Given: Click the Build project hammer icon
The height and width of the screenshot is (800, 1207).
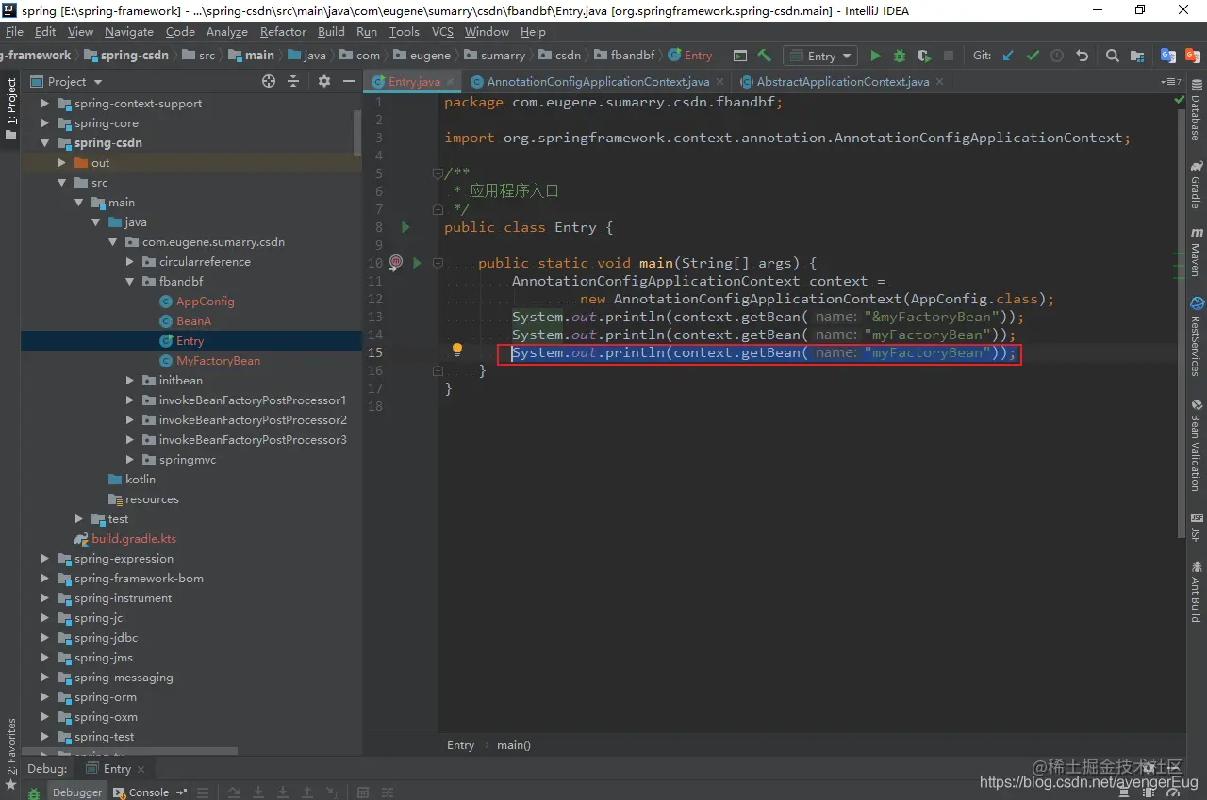Looking at the screenshot, I should coord(764,56).
